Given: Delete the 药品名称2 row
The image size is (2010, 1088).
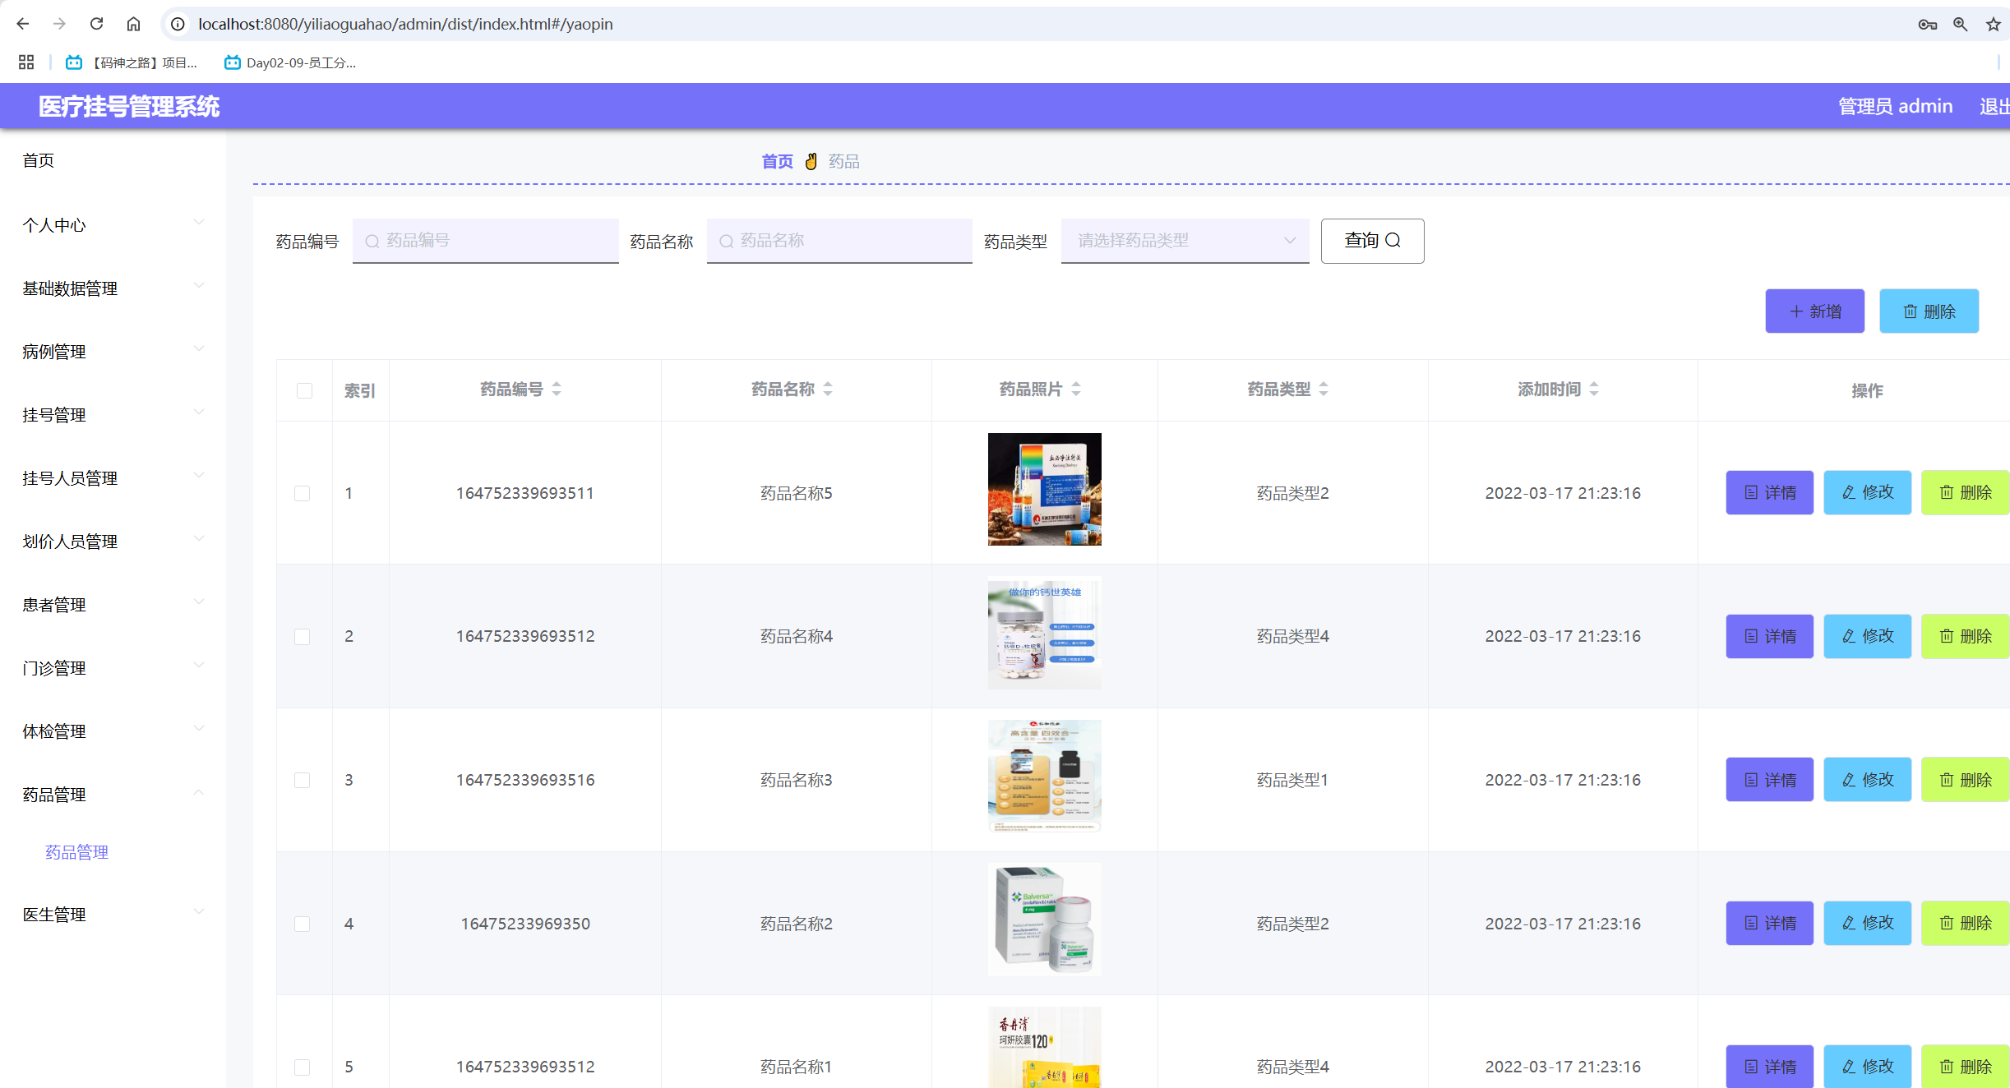Looking at the screenshot, I should pos(1965,923).
